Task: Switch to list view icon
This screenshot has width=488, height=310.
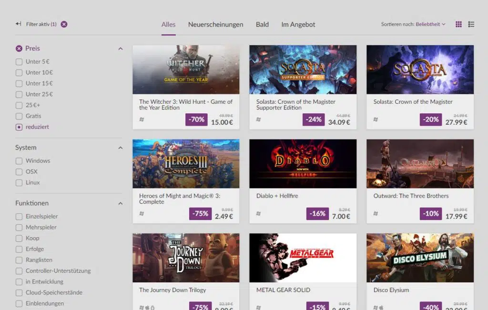Action: [471, 24]
